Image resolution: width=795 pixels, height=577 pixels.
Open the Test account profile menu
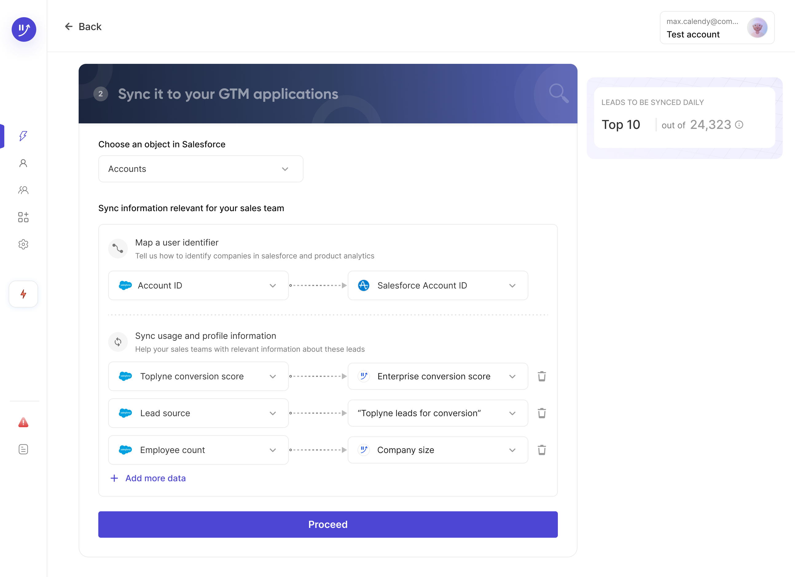[x=717, y=28]
